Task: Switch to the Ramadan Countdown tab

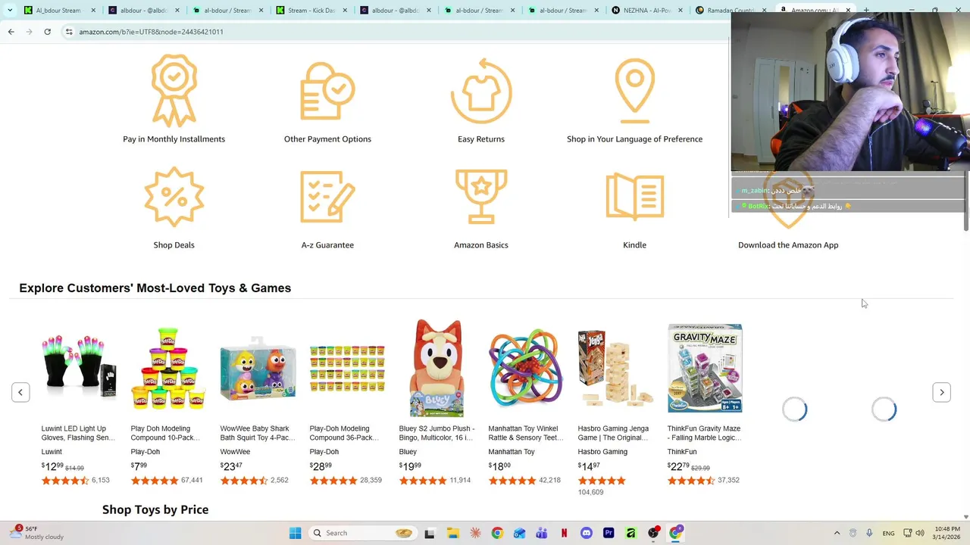Action: [730, 11]
